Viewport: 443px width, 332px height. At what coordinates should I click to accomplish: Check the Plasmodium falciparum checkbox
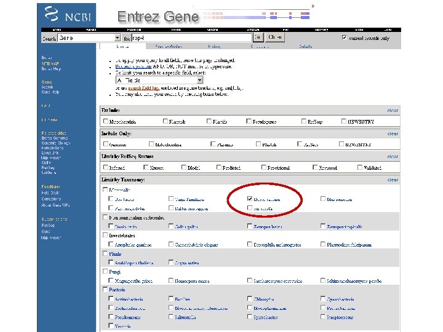click(323, 244)
